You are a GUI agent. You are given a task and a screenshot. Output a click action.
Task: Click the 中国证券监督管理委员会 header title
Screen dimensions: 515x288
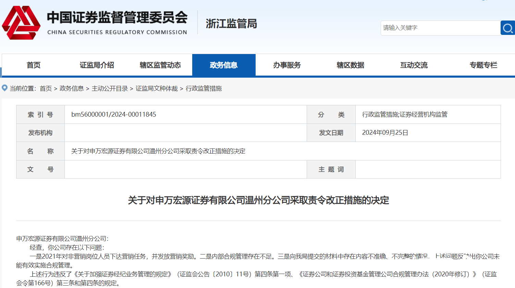click(x=117, y=17)
